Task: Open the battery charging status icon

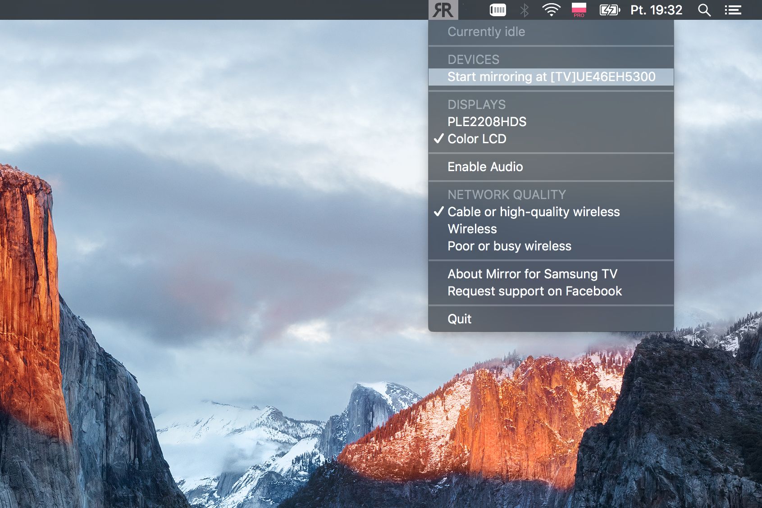Action: click(610, 10)
